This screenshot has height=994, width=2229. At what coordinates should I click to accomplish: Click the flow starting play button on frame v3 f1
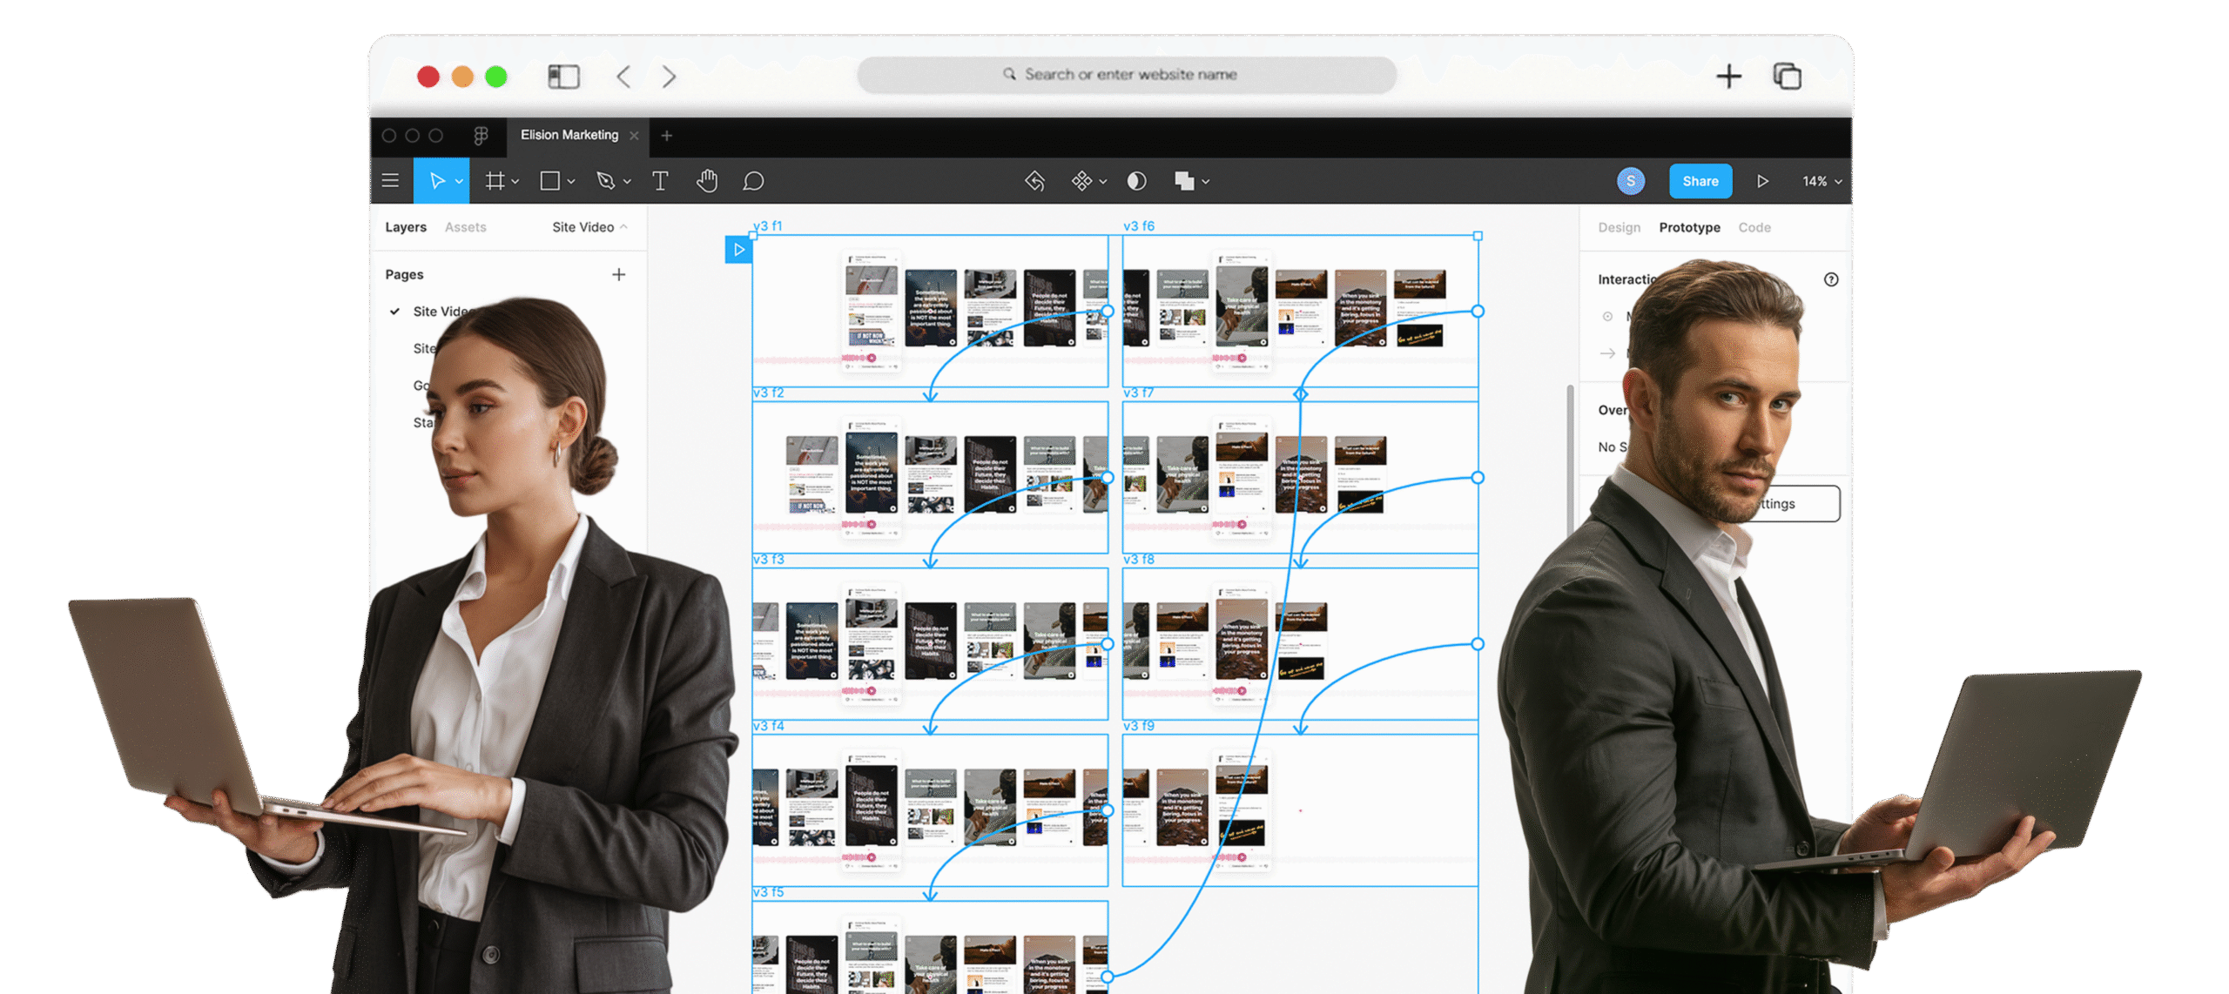point(739,250)
